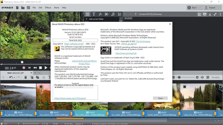This screenshot has width=223, height=125.
Task: Delete selected object with trash icon
Action: click(x=26, y=77)
